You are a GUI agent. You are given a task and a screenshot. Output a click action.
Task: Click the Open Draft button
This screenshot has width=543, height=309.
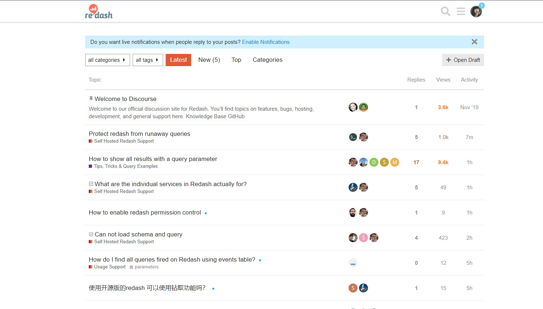tap(463, 60)
